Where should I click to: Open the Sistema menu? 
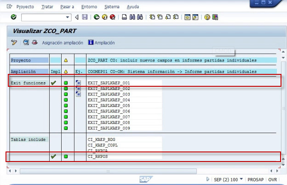pos(112,7)
